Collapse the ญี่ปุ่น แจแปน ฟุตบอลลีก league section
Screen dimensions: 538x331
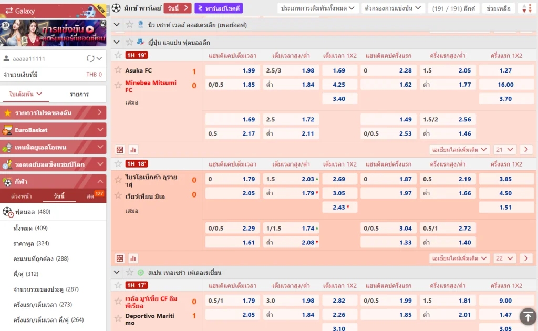(117, 42)
